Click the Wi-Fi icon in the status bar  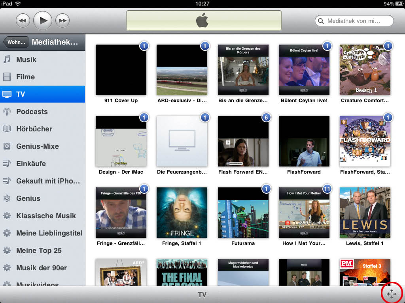18,4
